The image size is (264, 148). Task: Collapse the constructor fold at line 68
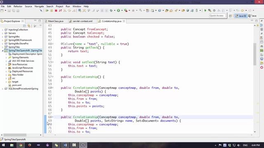tap(53, 117)
